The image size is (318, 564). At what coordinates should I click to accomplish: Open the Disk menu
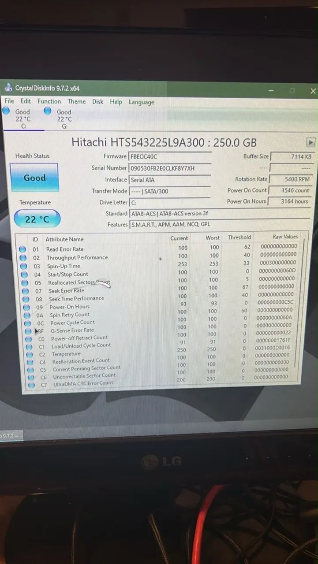tap(97, 101)
